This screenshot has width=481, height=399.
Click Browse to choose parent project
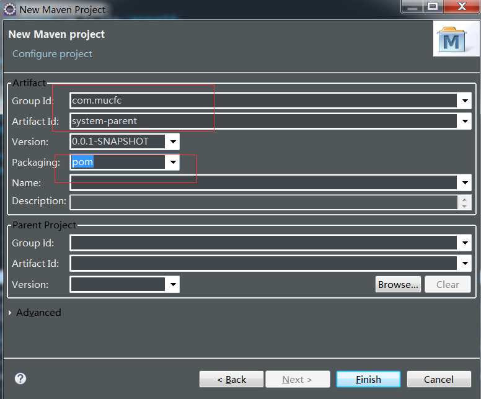pos(398,284)
